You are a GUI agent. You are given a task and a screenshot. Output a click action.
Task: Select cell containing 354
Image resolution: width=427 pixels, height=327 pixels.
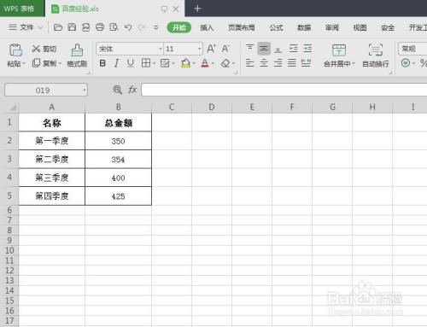[x=119, y=160]
